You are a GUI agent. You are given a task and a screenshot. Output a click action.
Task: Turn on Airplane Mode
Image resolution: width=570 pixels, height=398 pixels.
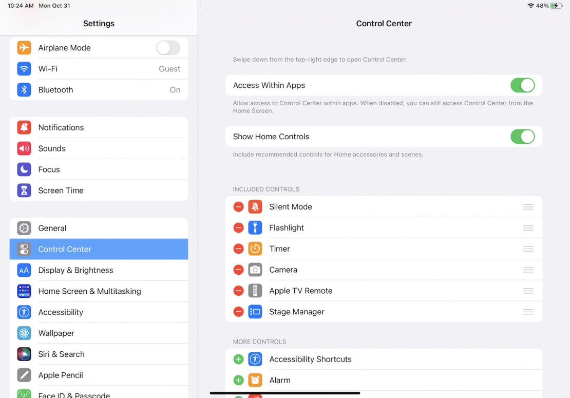[168, 47]
